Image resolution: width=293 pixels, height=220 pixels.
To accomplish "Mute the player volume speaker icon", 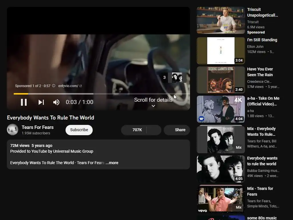I will [x=56, y=102].
